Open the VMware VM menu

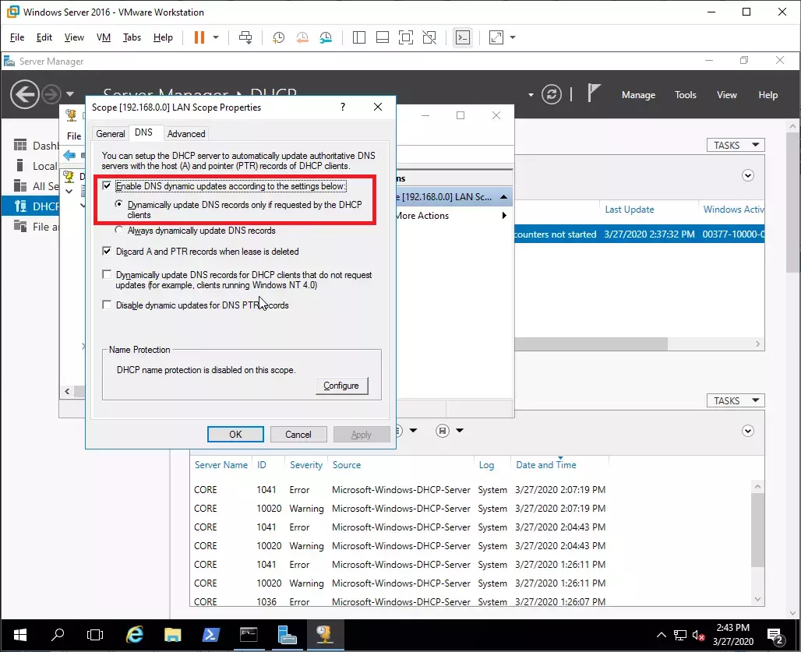tap(103, 37)
